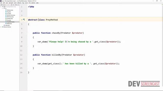Click the killedBy function name
The image size is (163, 91).
click(57, 55)
